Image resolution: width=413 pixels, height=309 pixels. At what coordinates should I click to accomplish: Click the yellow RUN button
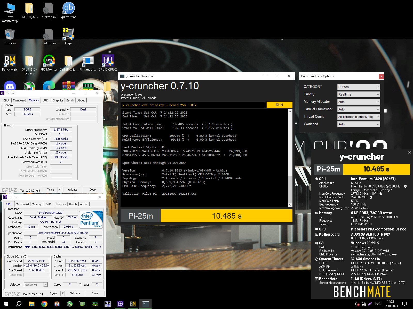(x=279, y=105)
